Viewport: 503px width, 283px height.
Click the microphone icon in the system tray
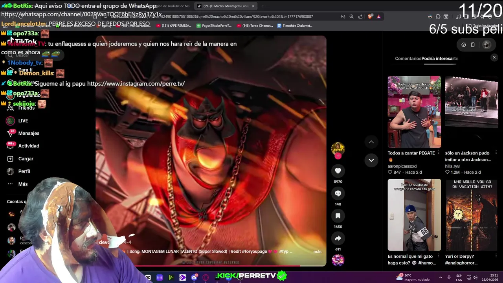[449, 277]
